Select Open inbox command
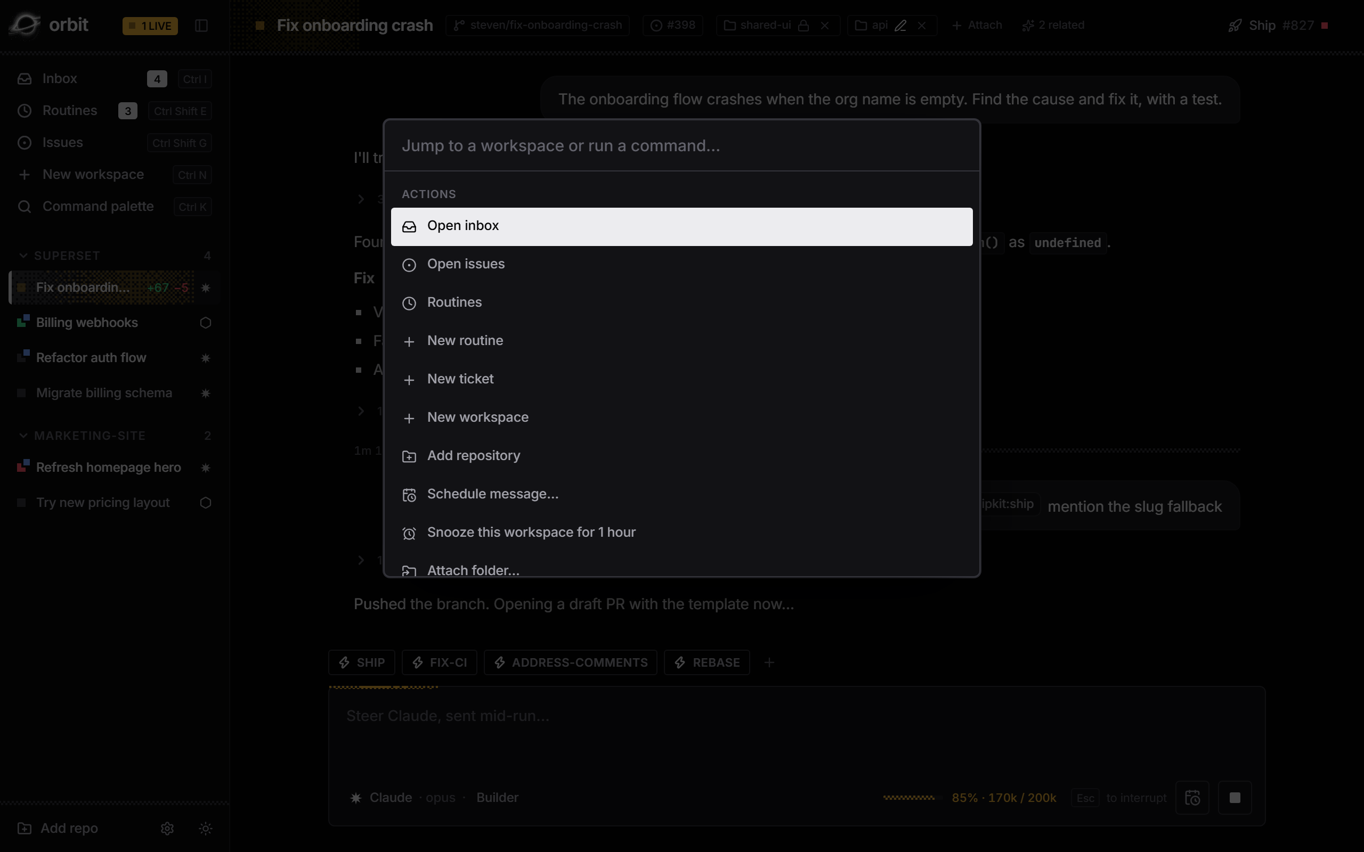 (x=682, y=226)
